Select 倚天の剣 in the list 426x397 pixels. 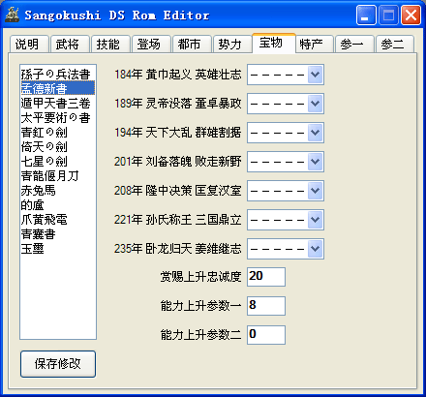pyautogui.click(x=58, y=146)
